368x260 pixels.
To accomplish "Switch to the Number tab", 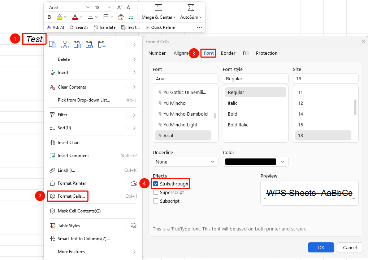I will point(157,53).
